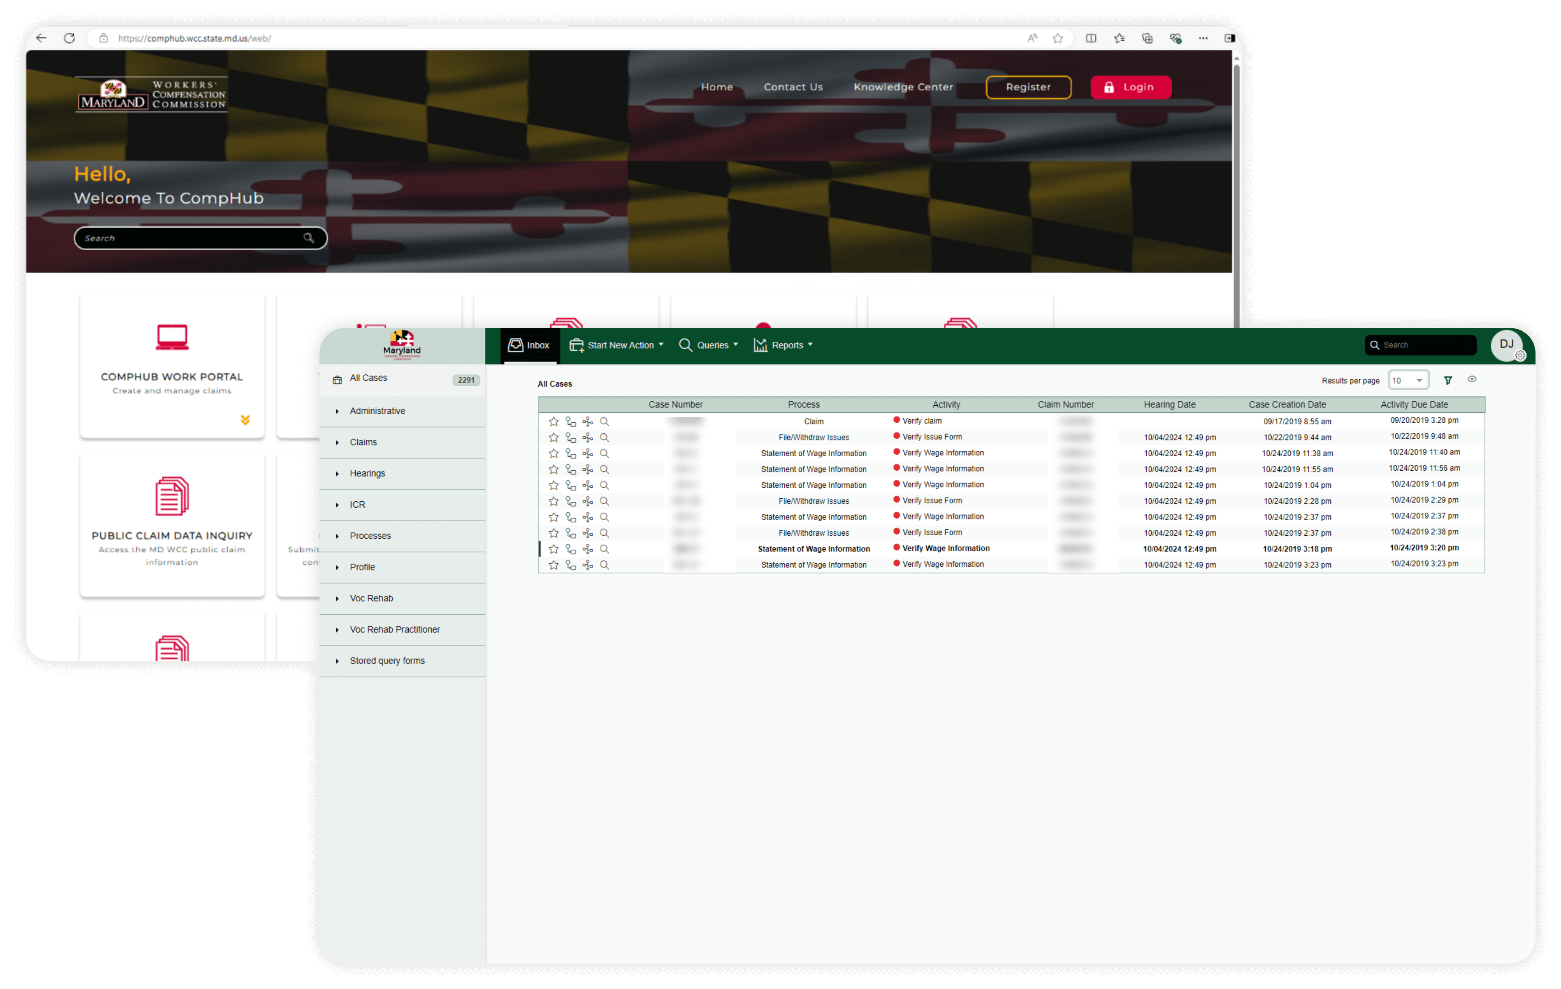Open Queries dropdown in toolbar
Image resolution: width=1561 pixels, height=989 pixels.
click(x=709, y=345)
